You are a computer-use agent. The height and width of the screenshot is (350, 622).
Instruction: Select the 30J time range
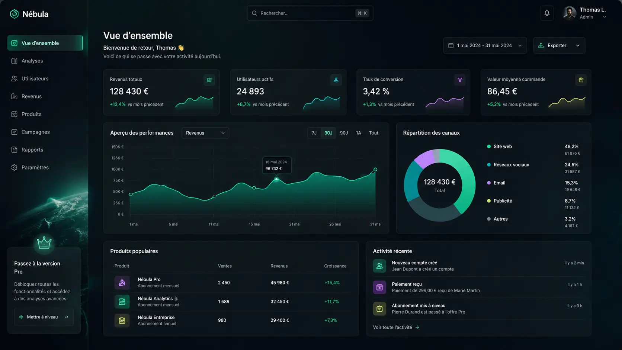tap(328, 133)
